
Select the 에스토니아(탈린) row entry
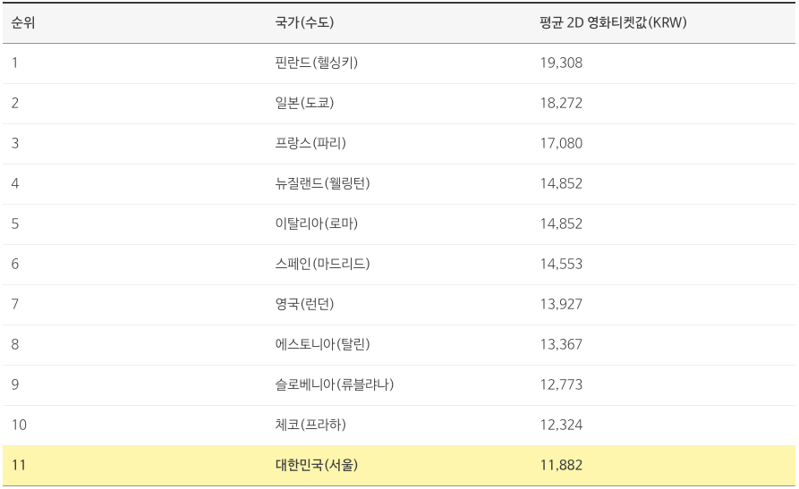coord(323,344)
